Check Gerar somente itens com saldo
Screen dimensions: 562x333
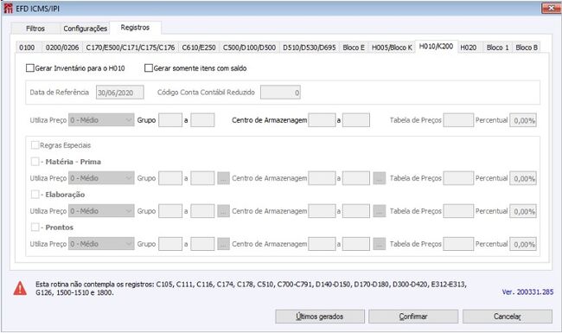[149, 68]
